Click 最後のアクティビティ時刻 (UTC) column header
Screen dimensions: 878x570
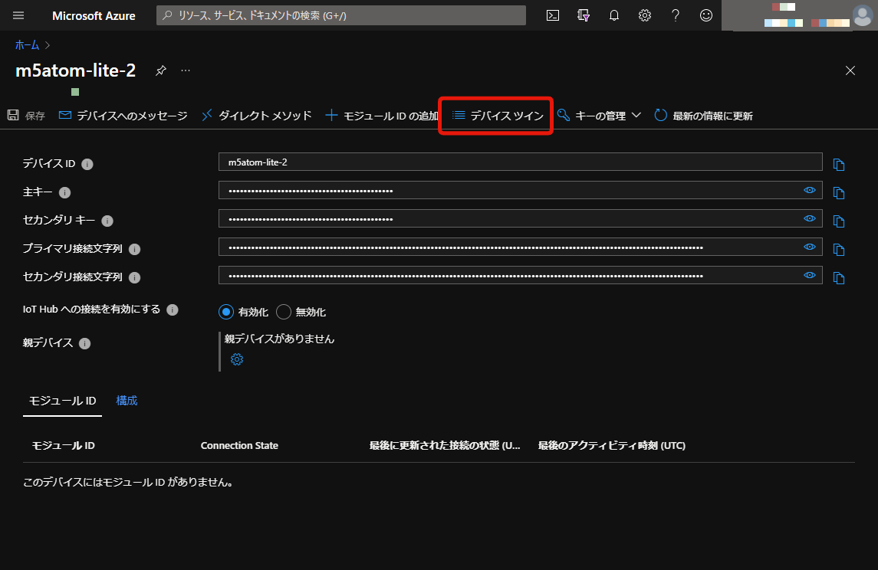[x=611, y=446]
